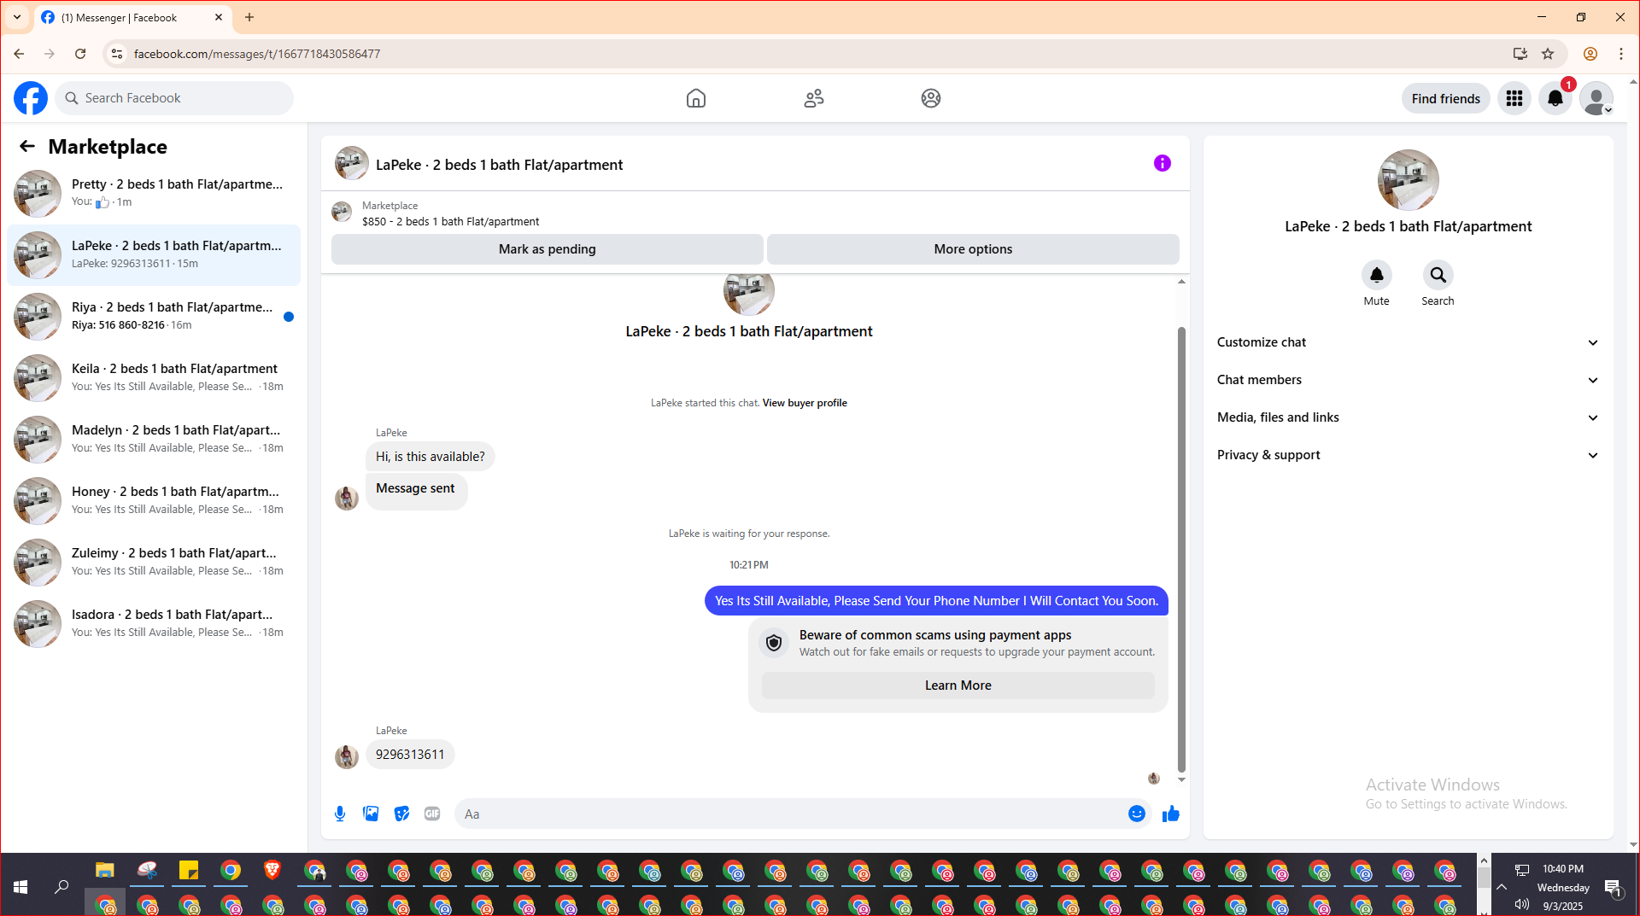Image resolution: width=1640 pixels, height=916 pixels.
Task: Open the taskbar clock and date
Action: 1563,887
